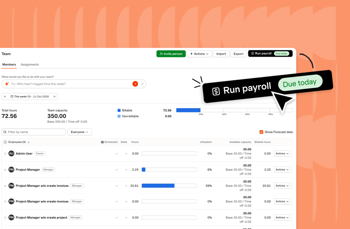Uncheck the Show Forecast data checkbox
The image size is (350, 229).
(261, 132)
